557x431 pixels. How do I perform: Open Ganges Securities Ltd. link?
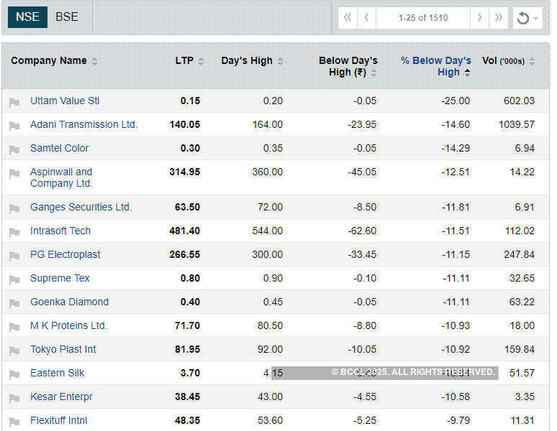(81, 207)
